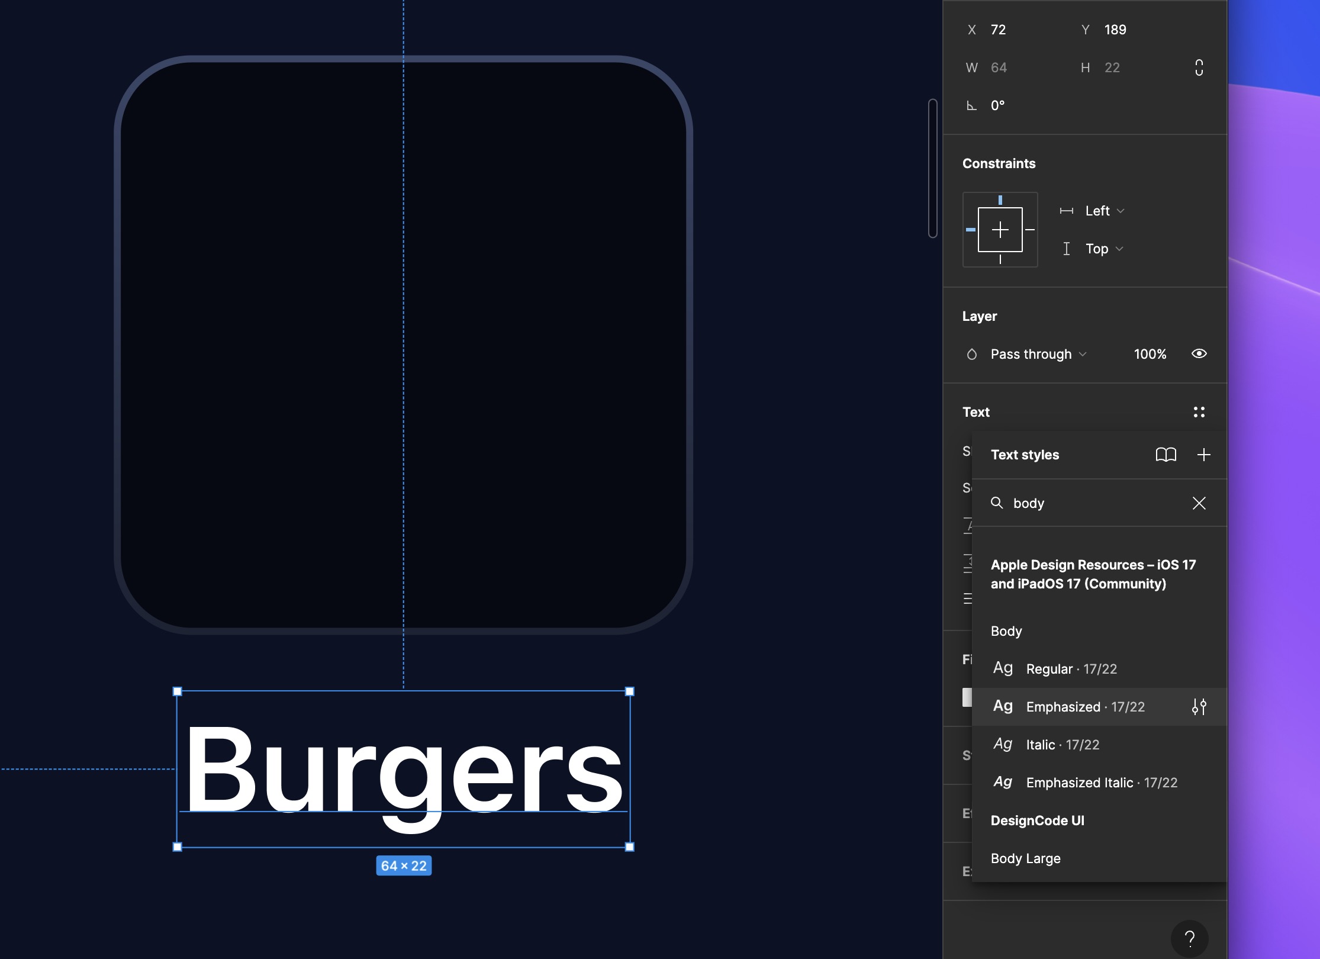The width and height of the screenshot is (1320, 959).
Task: Click the blend mode droplet icon
Action: pyautogui.click(x=971, y=354)
